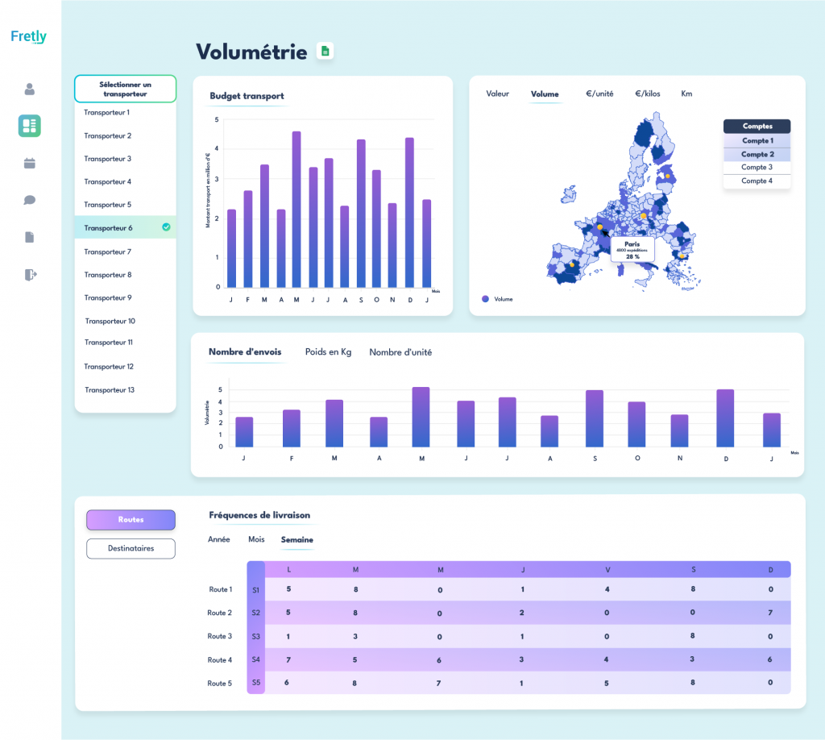This screenshot has width=825, height=740.
Task: Click the Destinataires button
Action: pyautogui.click(x=131, y=548)
